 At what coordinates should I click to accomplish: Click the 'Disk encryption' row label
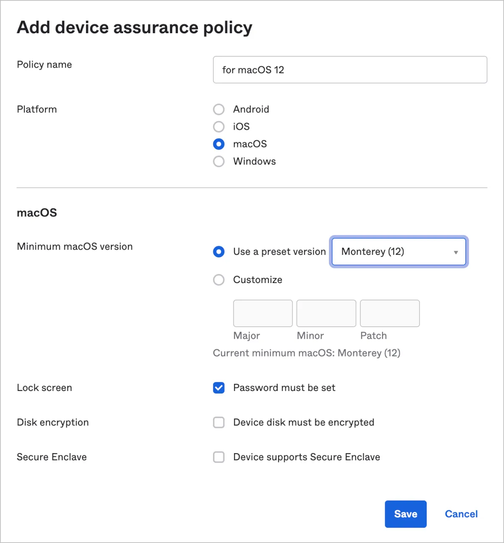pos(52,422)
